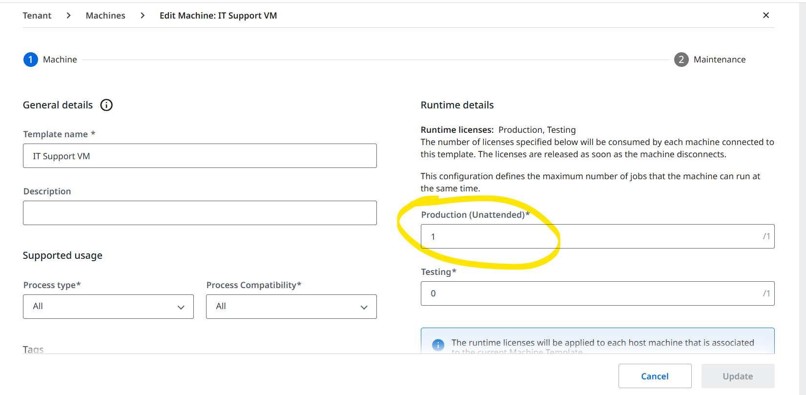
Task: Select the Edit Machine: IT Support VM breadcrumb
Action: click(x=218, y=16)
